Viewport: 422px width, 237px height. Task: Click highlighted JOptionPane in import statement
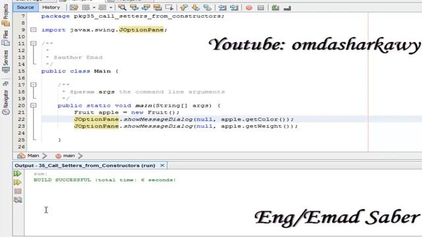141,30
